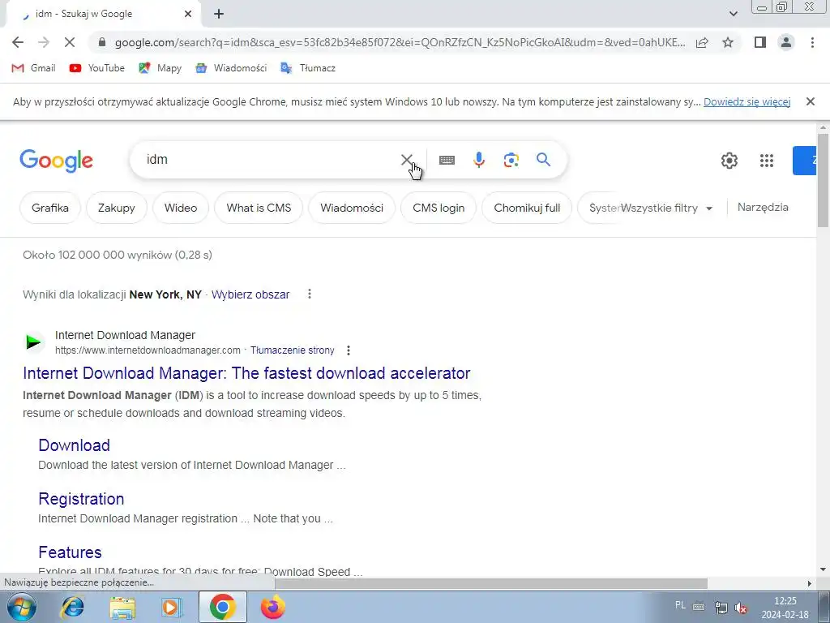Open location options three-dot menu
This screenshot has width=830, height=623.
(310, 294)
